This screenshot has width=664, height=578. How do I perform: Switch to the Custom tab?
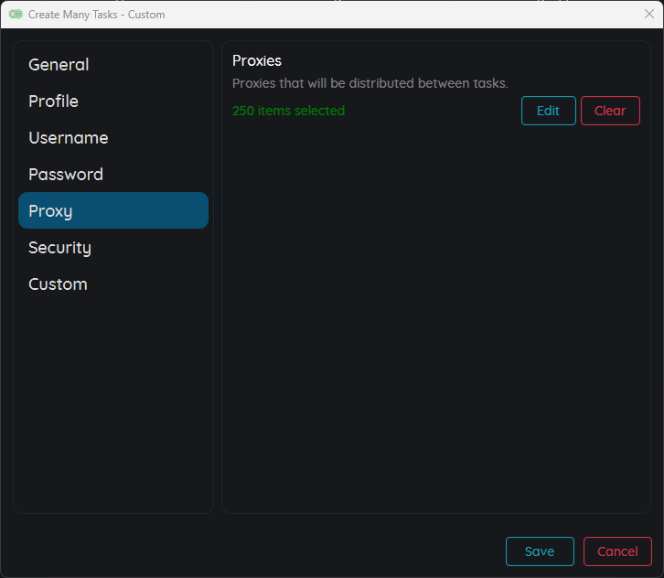58,284
